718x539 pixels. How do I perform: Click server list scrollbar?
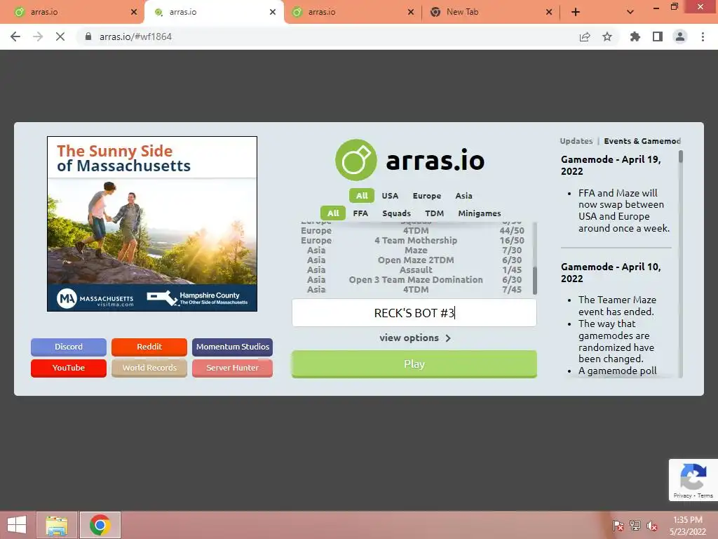535,281
